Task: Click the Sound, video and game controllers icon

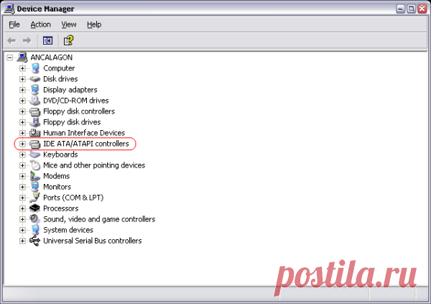Action: [35, 219]
